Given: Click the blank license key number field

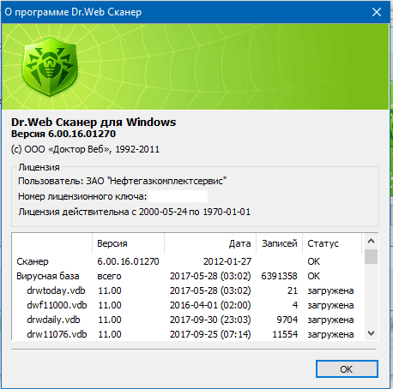Looking at the screenshot, I should pyautogui.click(x=178, y=196).
